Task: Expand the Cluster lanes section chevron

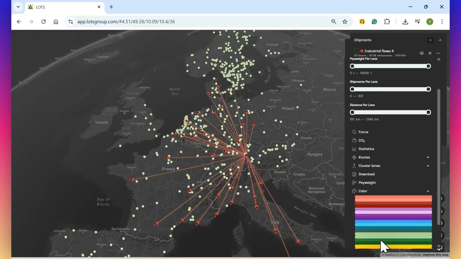Action: [428, 166]
